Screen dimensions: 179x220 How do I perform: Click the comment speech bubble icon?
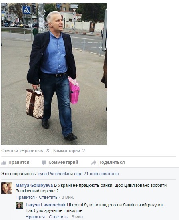(x=44, y=163)
